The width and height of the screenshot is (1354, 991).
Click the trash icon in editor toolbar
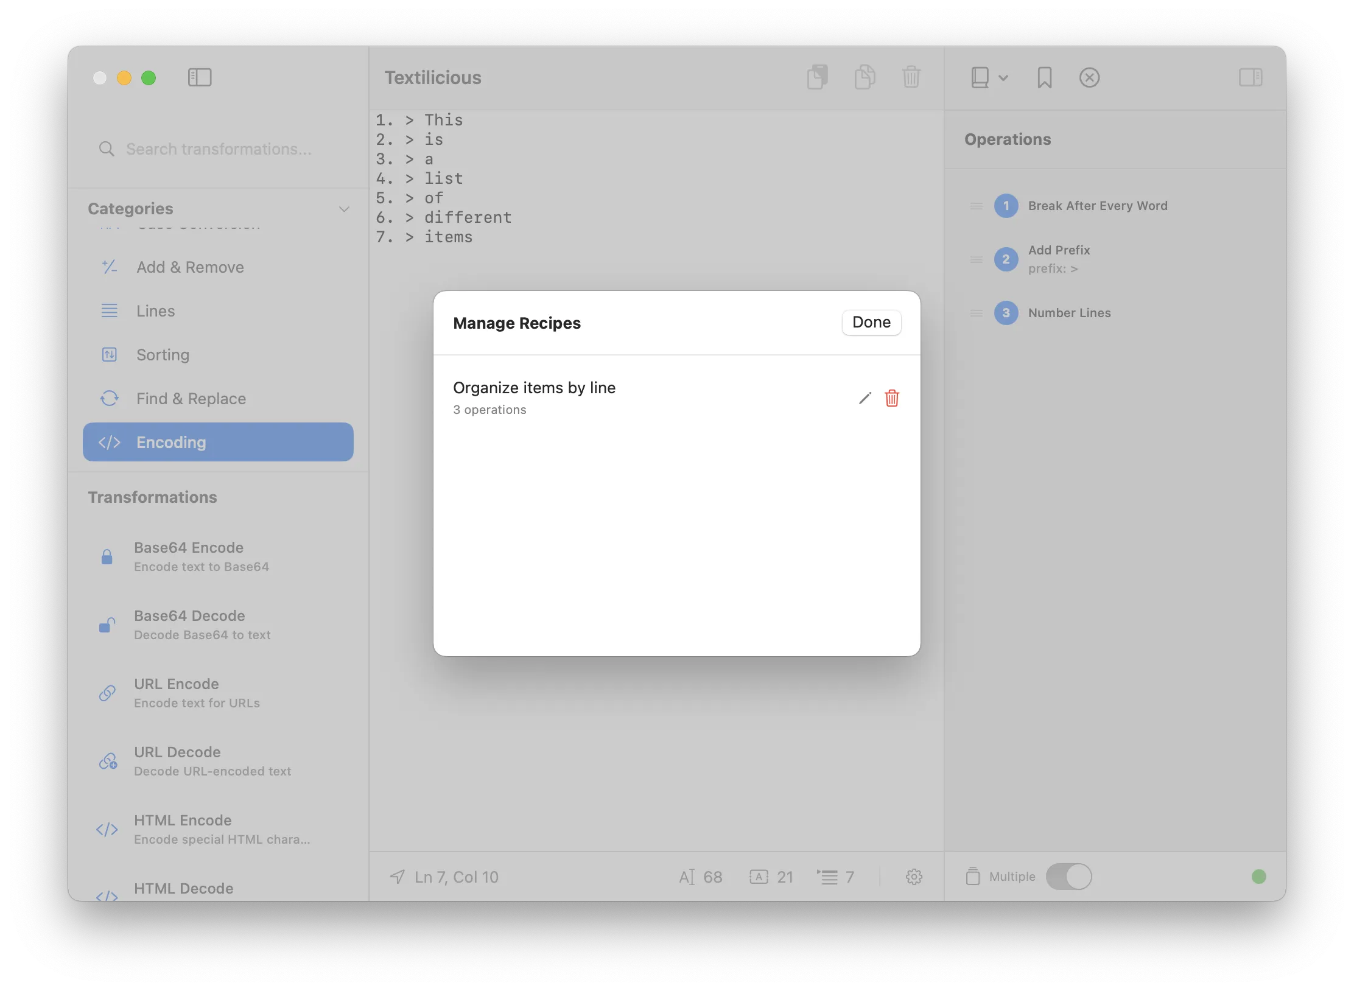pyautogui.click(x=911, y=77)
